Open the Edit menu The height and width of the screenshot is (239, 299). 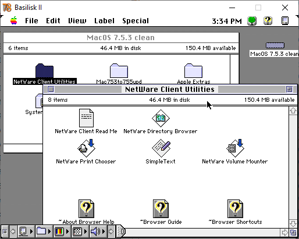[x=53, y=21]
